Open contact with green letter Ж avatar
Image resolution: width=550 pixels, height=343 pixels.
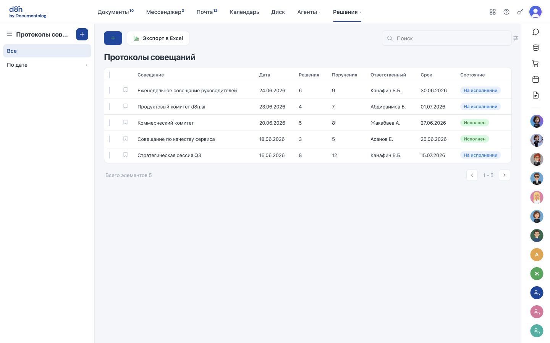tap(537, 274)
